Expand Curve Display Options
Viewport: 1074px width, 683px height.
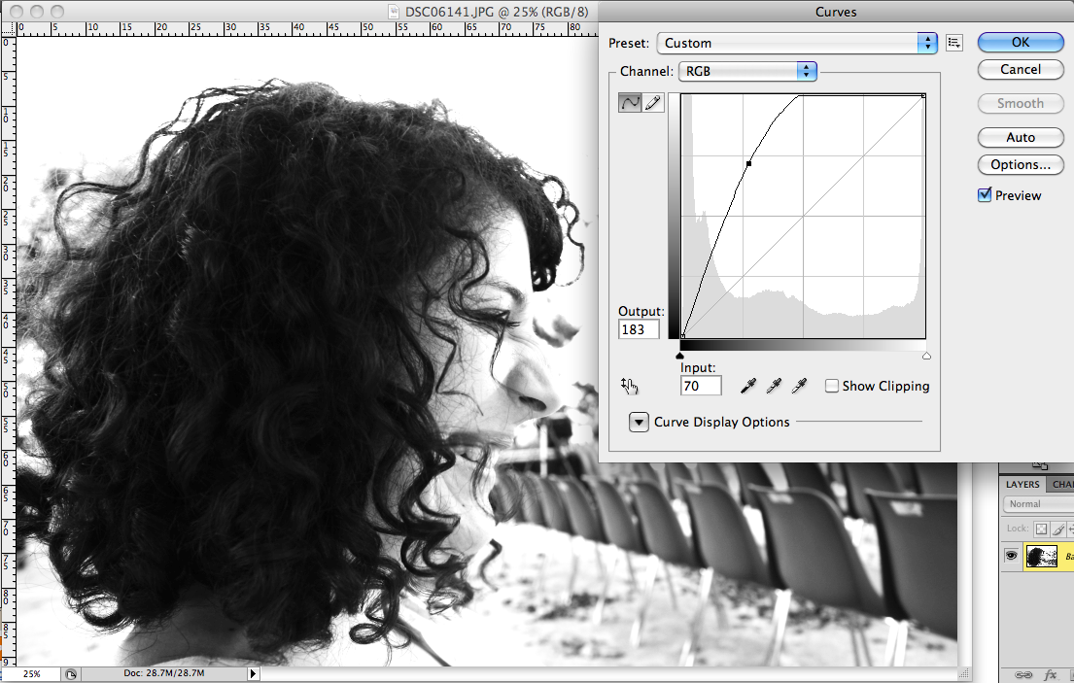pos(639,422)
